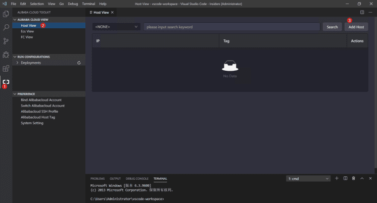Split the terminal panel

(345, 178)
